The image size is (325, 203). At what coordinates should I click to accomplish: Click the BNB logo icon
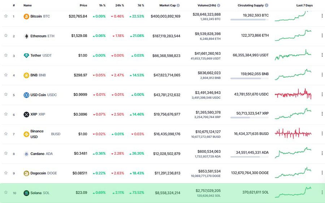[x=26, y=75]
